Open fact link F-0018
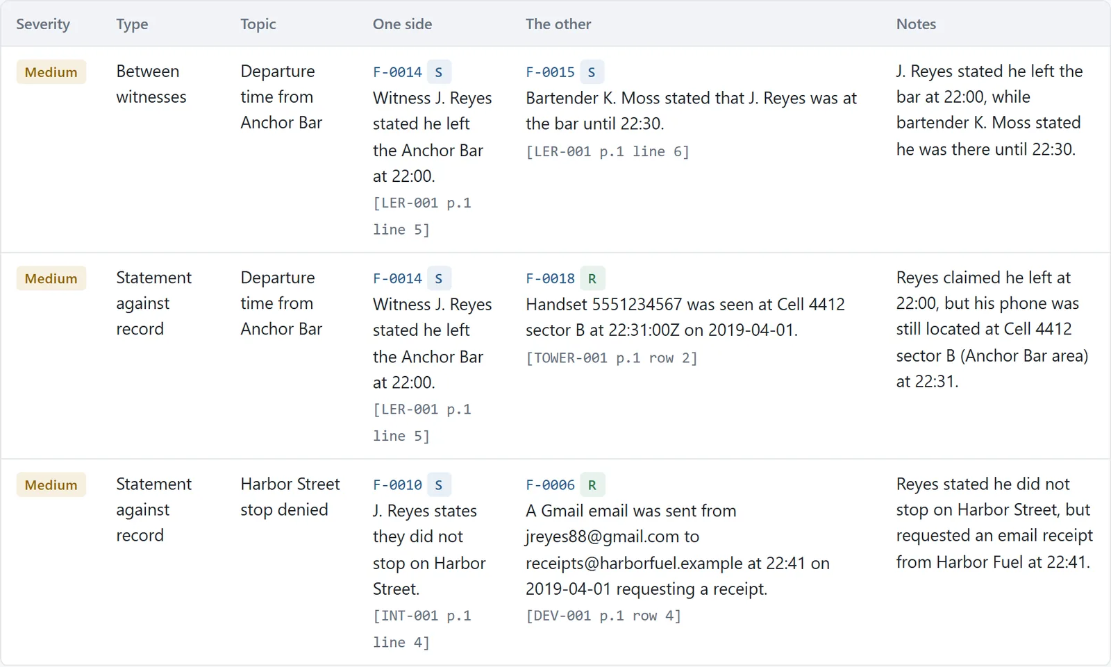Screen dimensions: 1111x667 (550, 279)
